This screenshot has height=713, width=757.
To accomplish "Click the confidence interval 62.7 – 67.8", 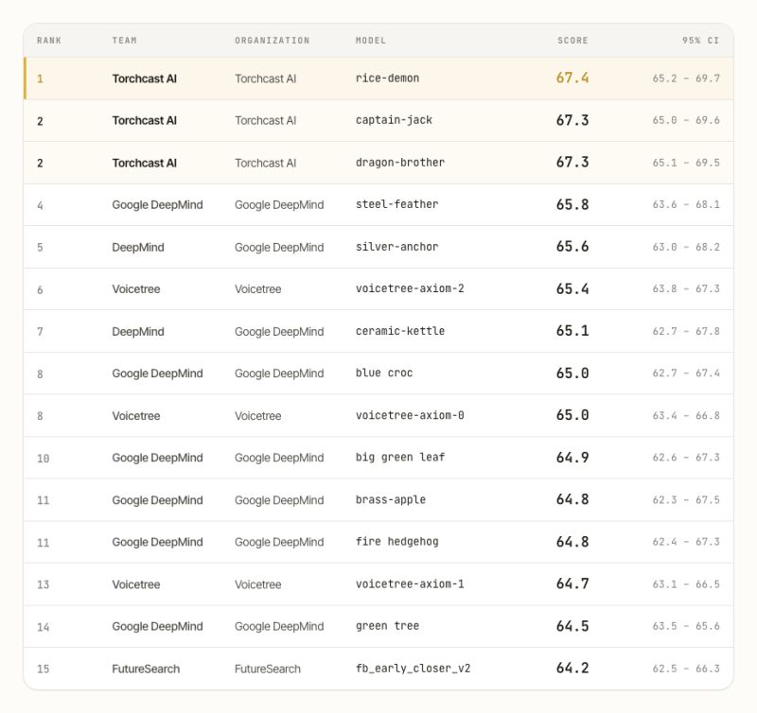I will (685, 331).
